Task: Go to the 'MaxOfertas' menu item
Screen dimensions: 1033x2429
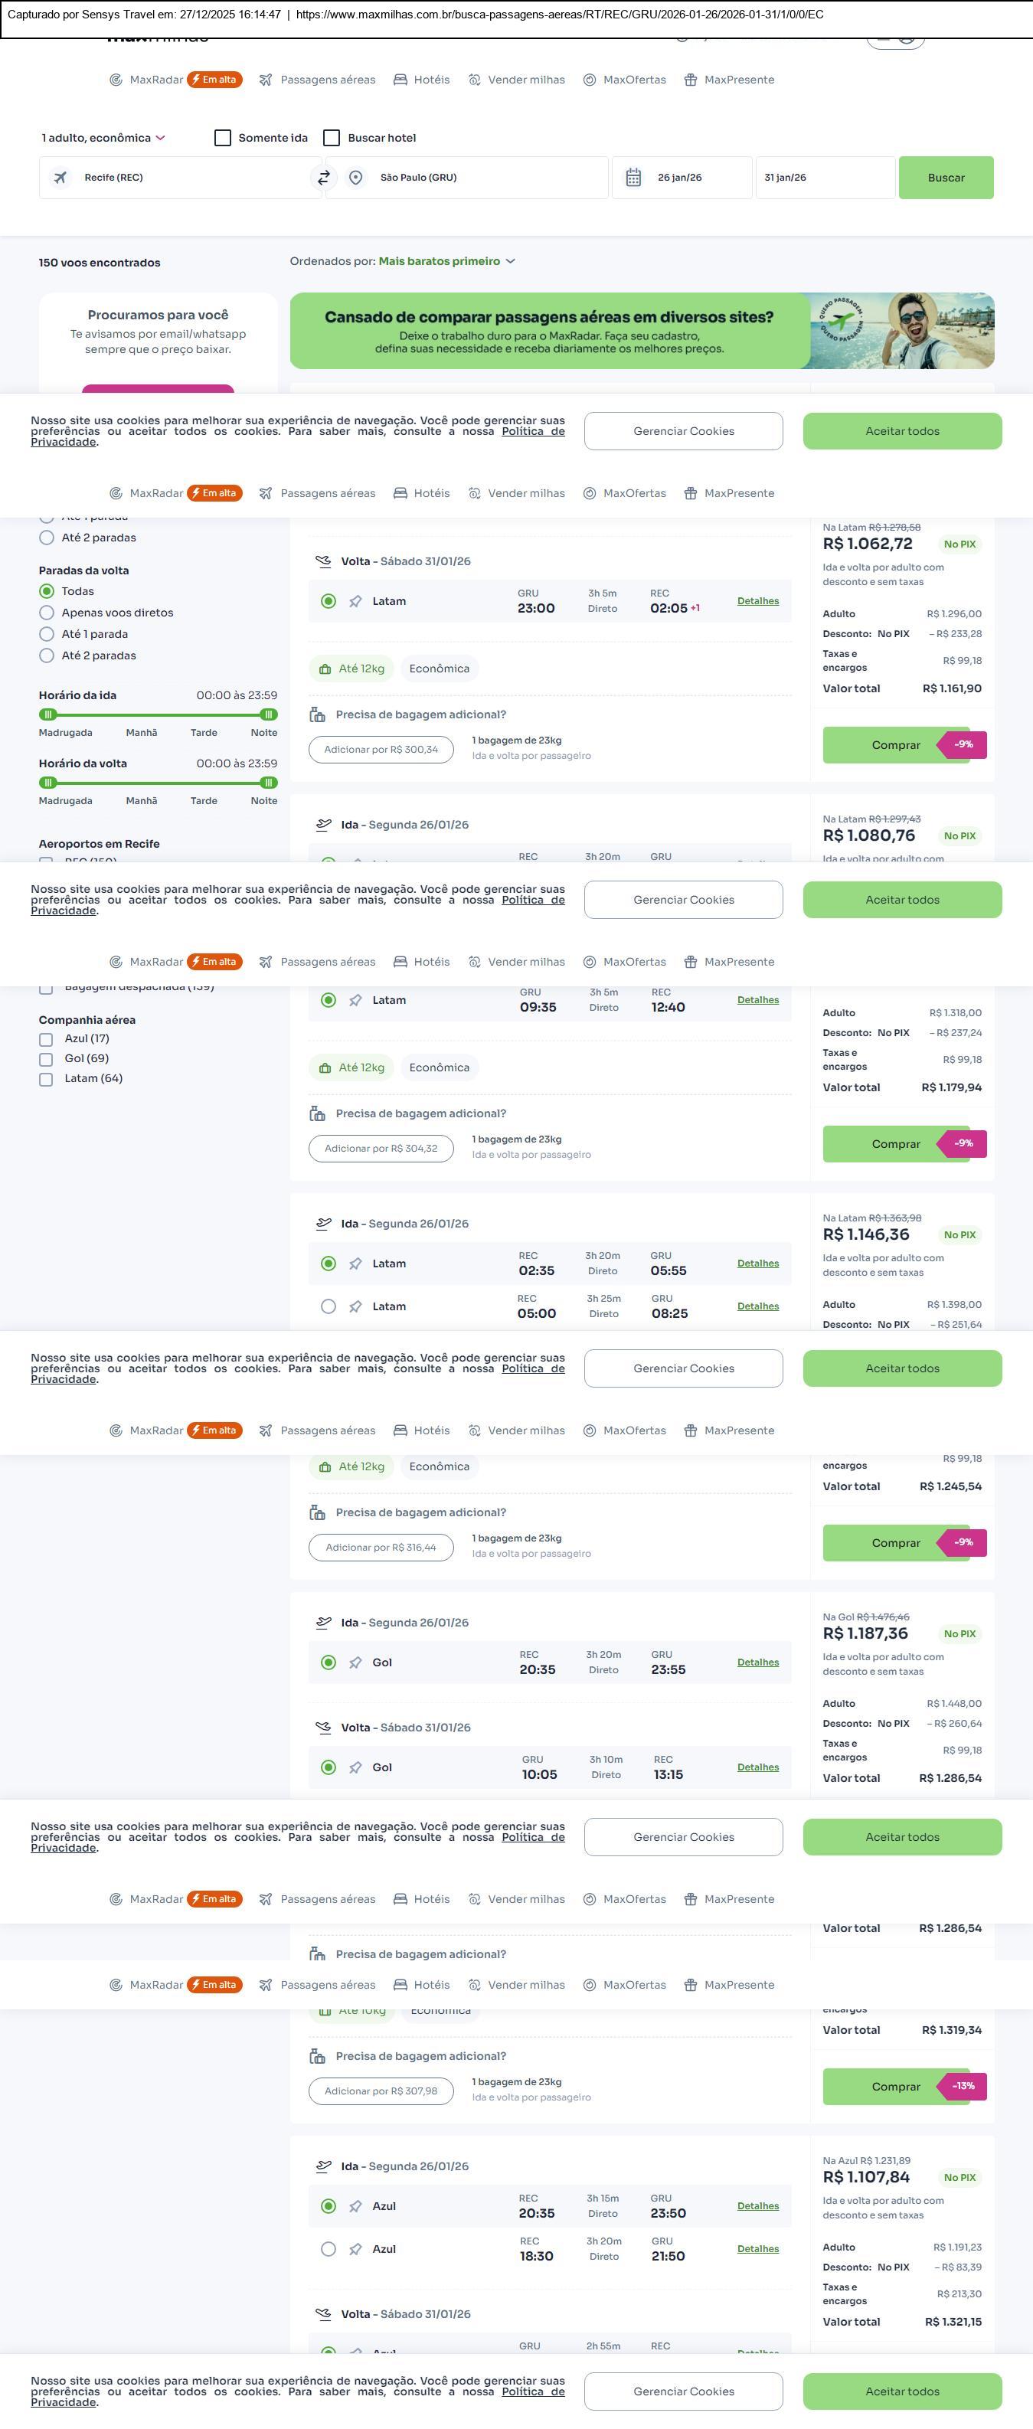Action: 625,80
